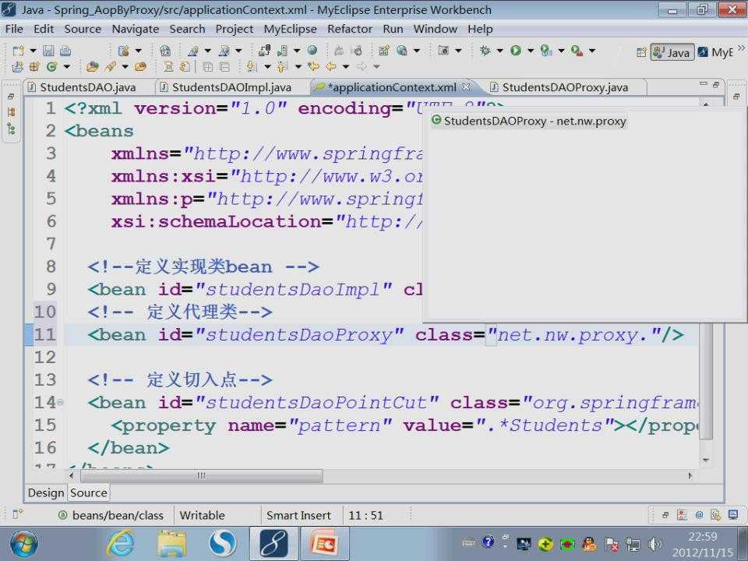Show more perspectives chevron
Screen dimensions: 748x561
click(x=741, y=48)
